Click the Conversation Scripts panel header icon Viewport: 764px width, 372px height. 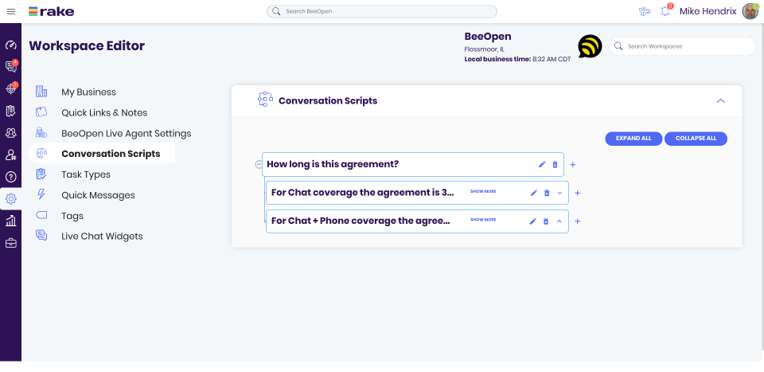(265, 99)
